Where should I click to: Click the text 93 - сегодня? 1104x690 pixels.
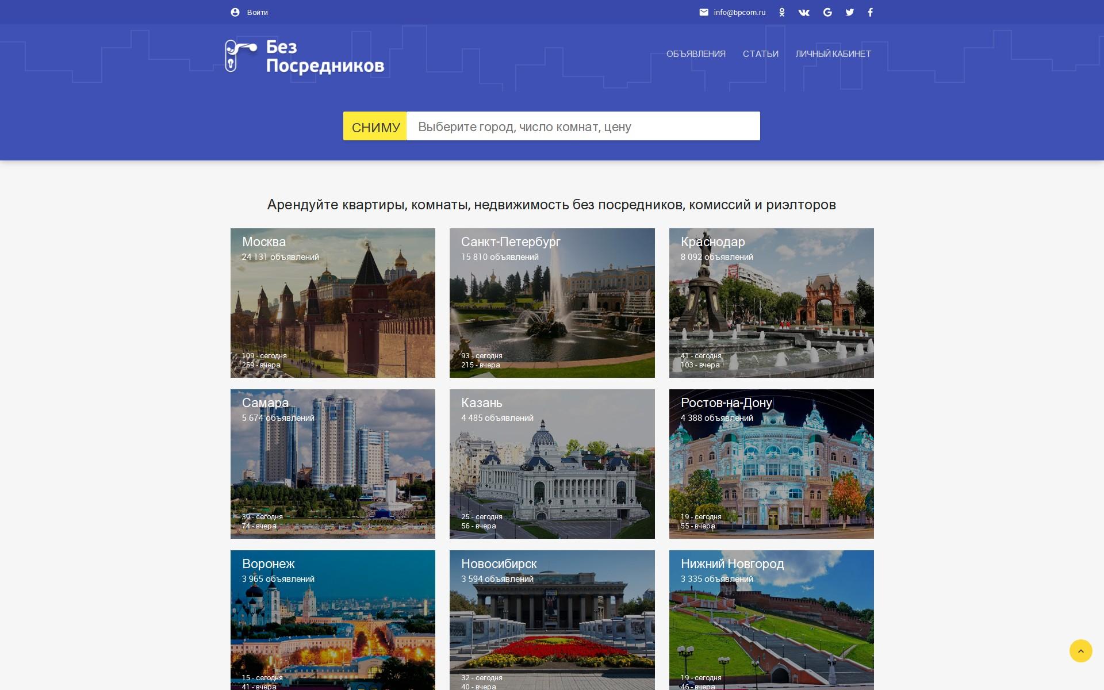pyautogui.click(x=481, y=356)
